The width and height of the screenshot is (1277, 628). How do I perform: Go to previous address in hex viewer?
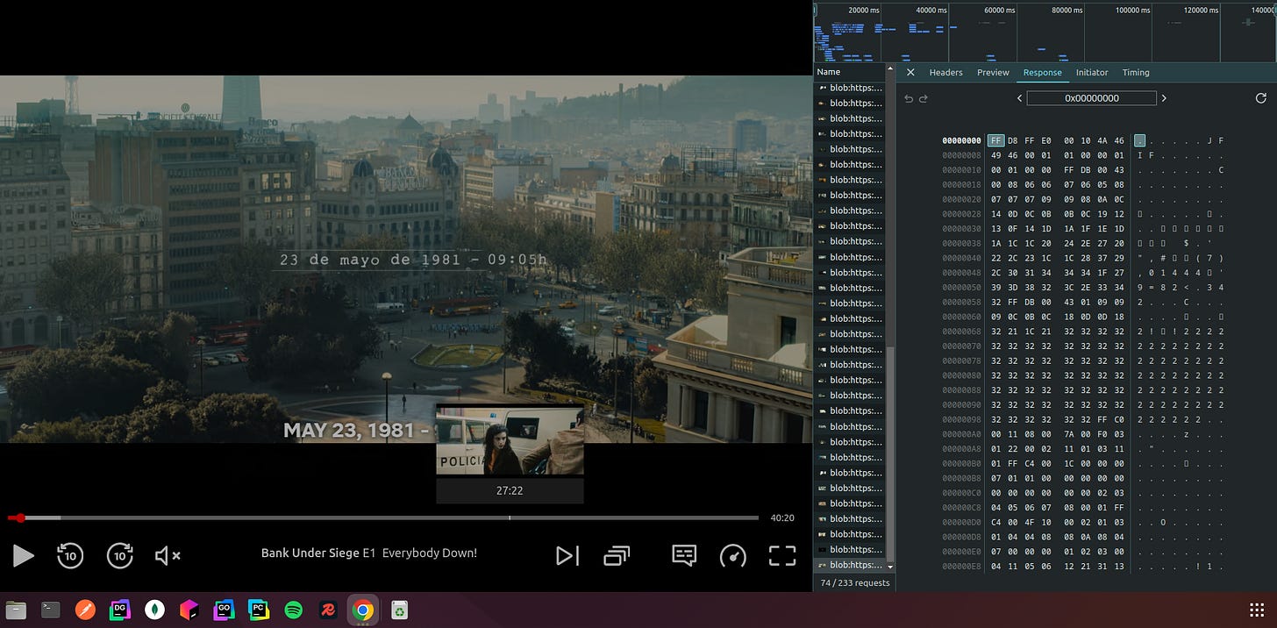pyautogui.click(x=1019, y=98)
